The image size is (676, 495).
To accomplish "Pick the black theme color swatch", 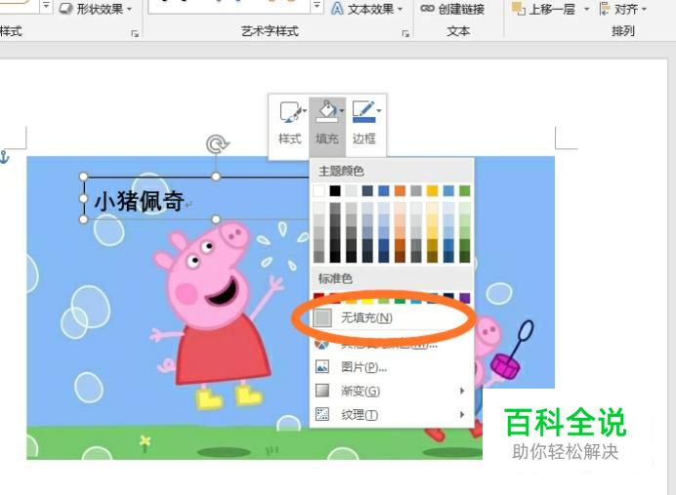I will click(x=335, y=190).
